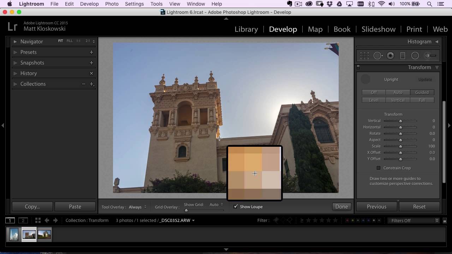Open the Photo menu

point(112,4)
